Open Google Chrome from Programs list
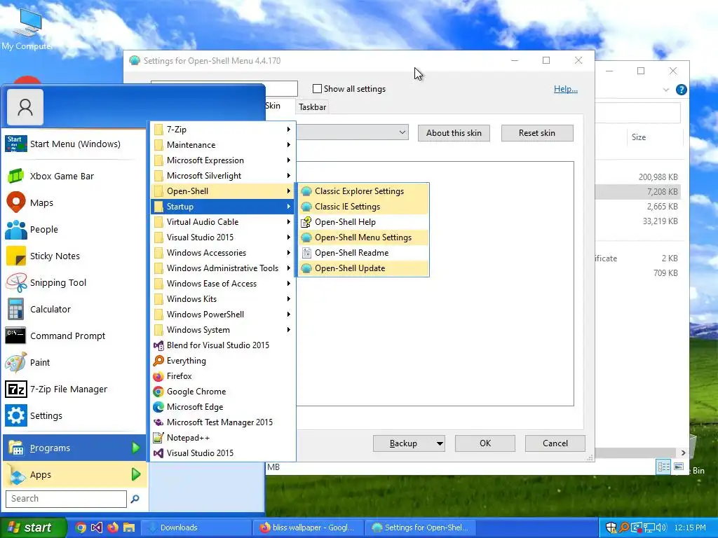 pyautogui.click(x=223, y=392)
